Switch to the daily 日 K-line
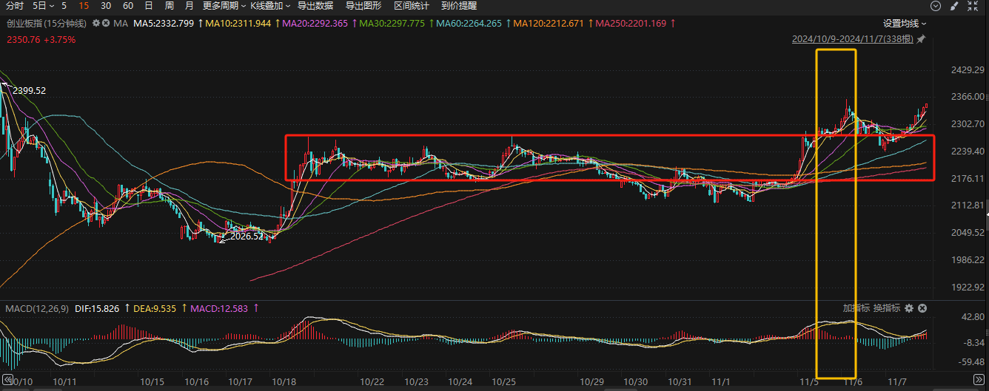 click(149, 6)
